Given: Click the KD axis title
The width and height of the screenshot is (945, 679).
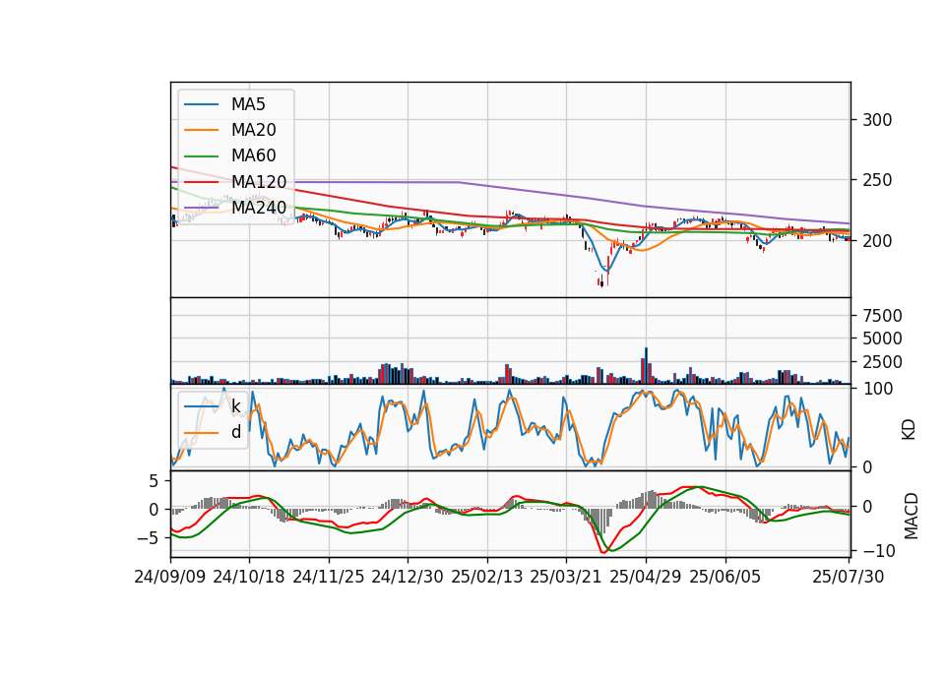Looking at the screenshot, I should [x=909, y=429].
